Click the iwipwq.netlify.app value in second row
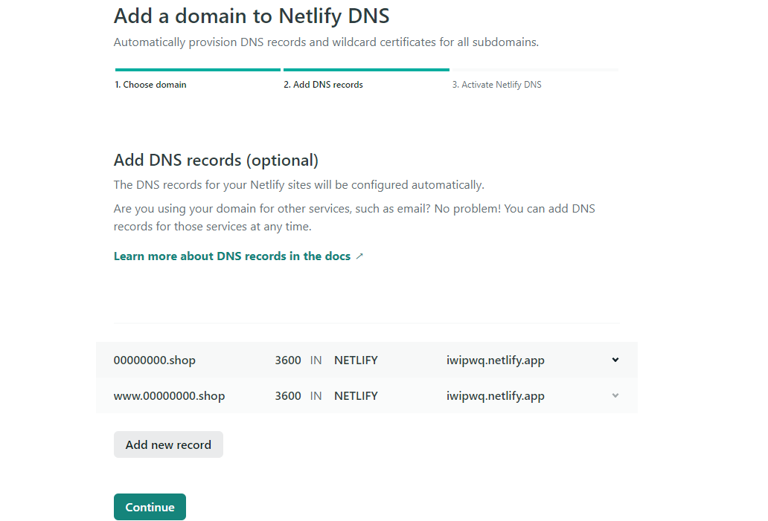 point(495,395)
